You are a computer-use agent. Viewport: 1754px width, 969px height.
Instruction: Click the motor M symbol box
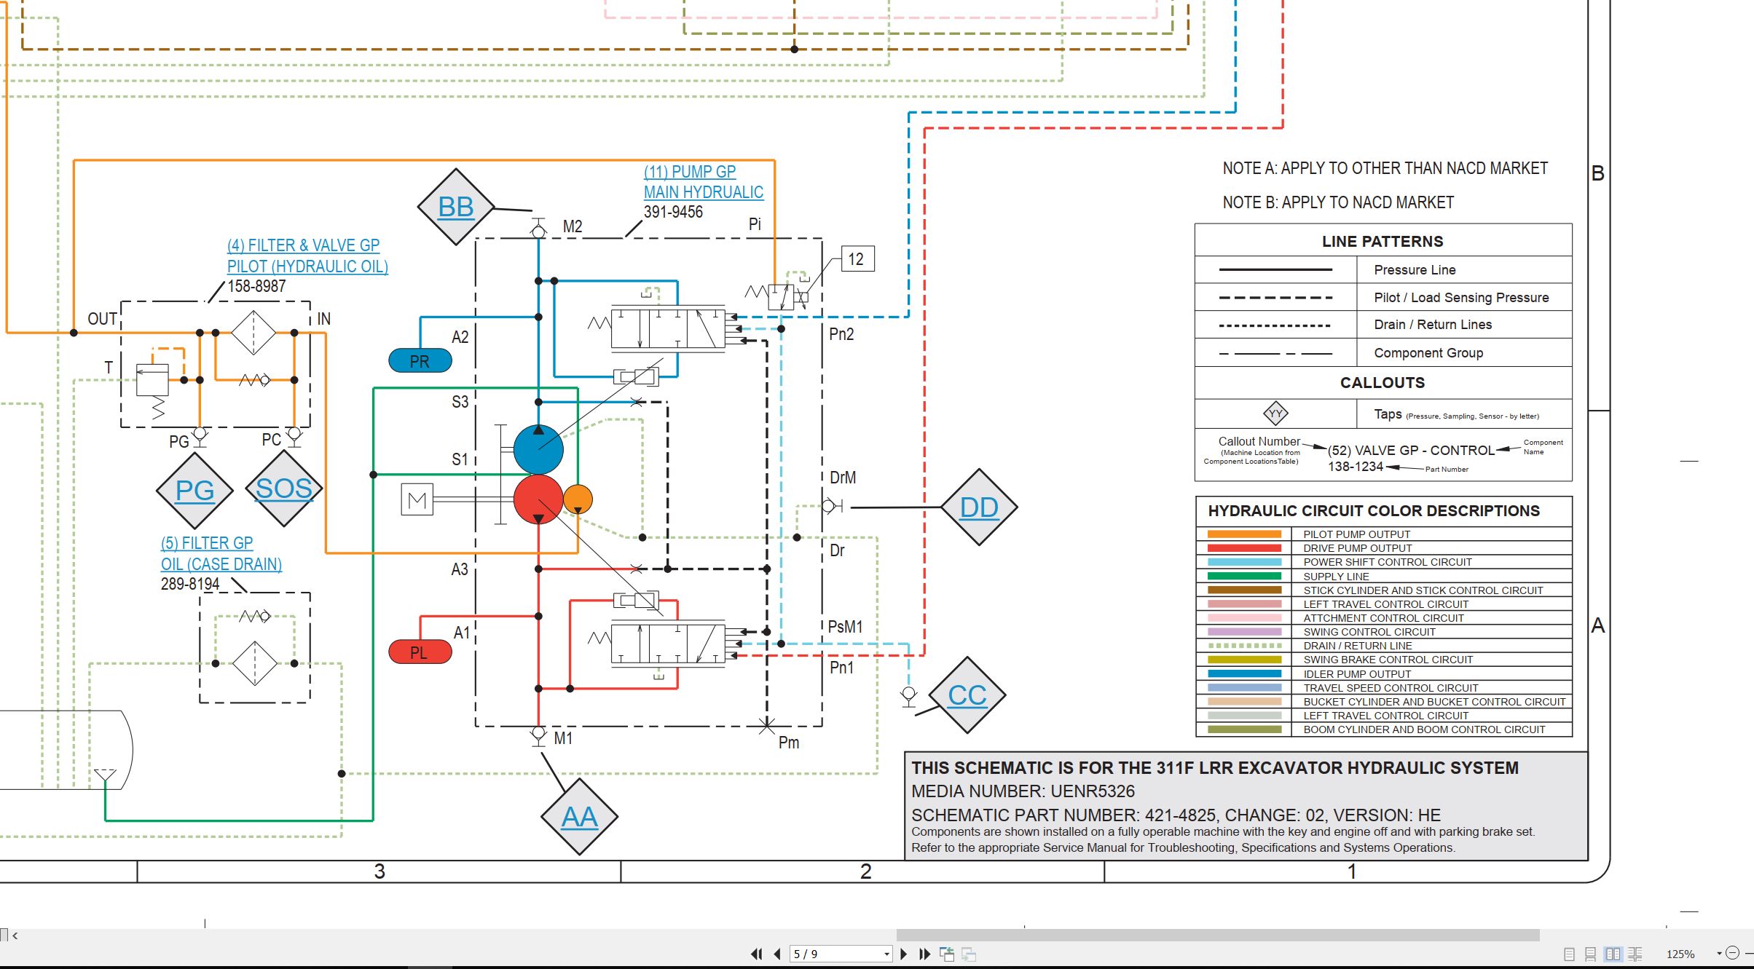point(417,500)
